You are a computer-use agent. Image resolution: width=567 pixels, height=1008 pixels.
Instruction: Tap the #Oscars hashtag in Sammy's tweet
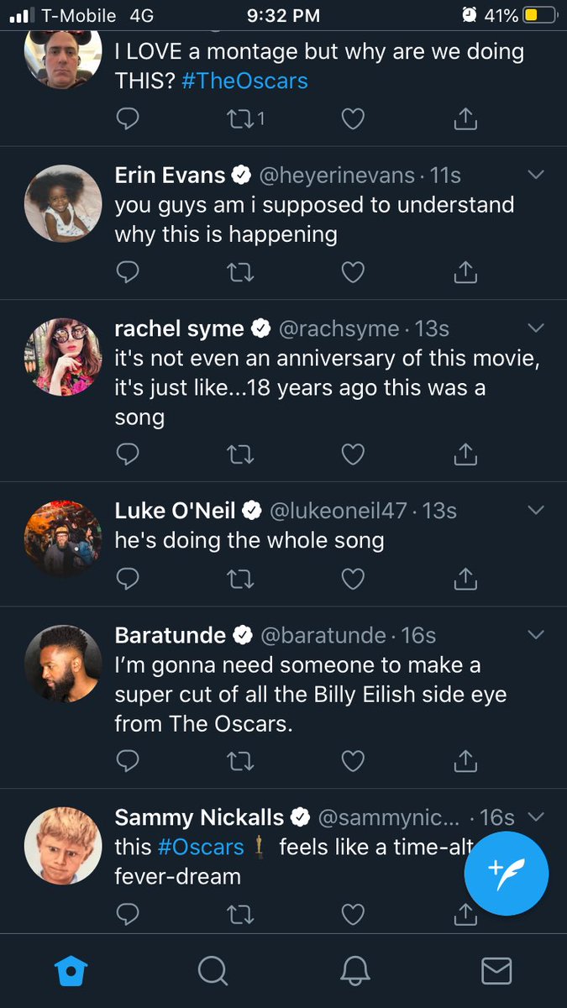200,846
